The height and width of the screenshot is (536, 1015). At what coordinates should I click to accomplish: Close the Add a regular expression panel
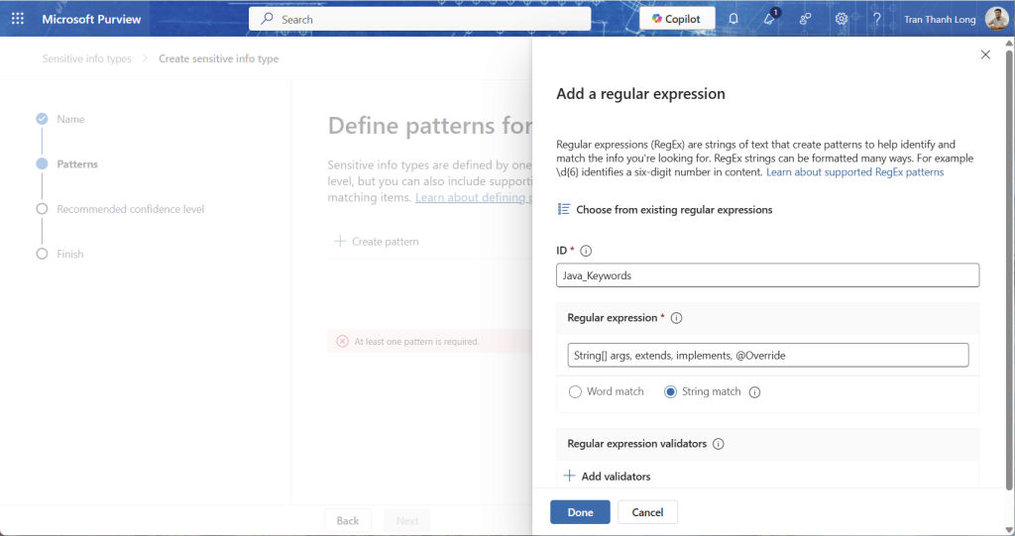[x=985, y=55]
